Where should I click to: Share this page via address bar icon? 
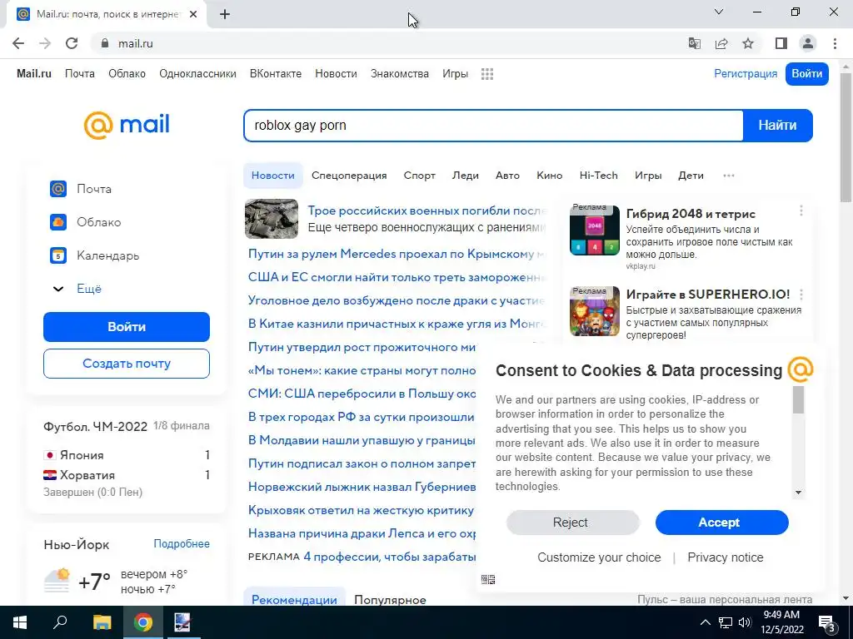point(721,43)
